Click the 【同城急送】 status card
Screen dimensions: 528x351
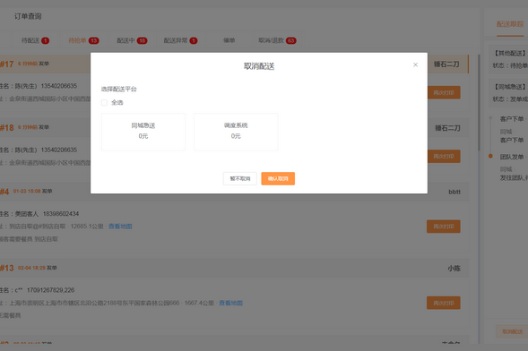coord(508,93)
